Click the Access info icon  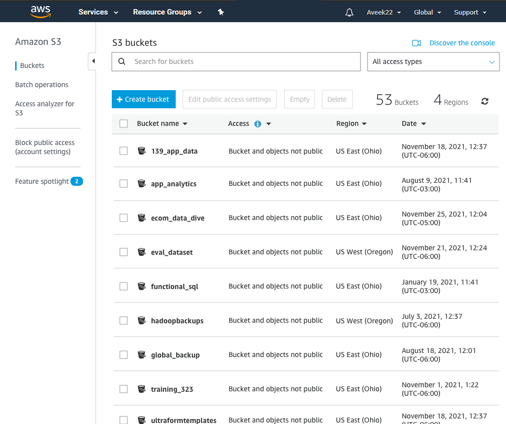(258, 124)
